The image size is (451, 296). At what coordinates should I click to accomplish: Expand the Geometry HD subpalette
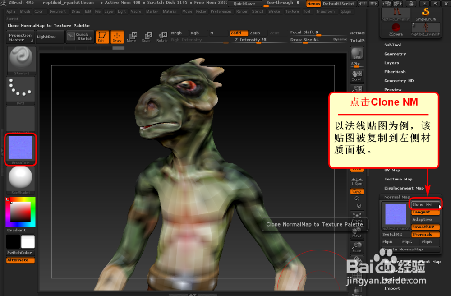(399, 81)
